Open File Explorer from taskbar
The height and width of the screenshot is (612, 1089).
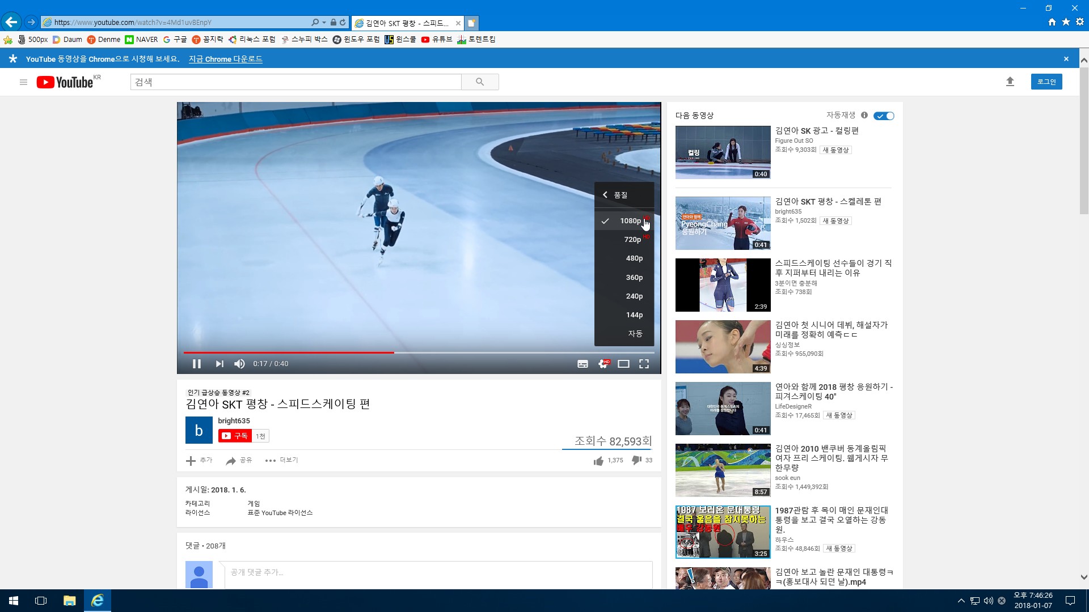coord(69,601)
